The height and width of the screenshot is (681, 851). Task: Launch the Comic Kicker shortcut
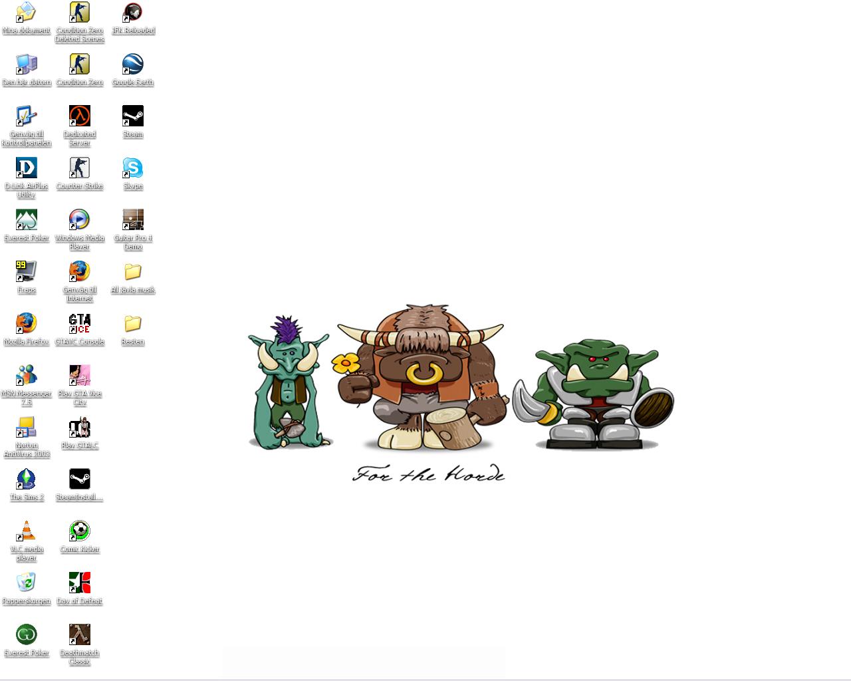click(80, 531)
